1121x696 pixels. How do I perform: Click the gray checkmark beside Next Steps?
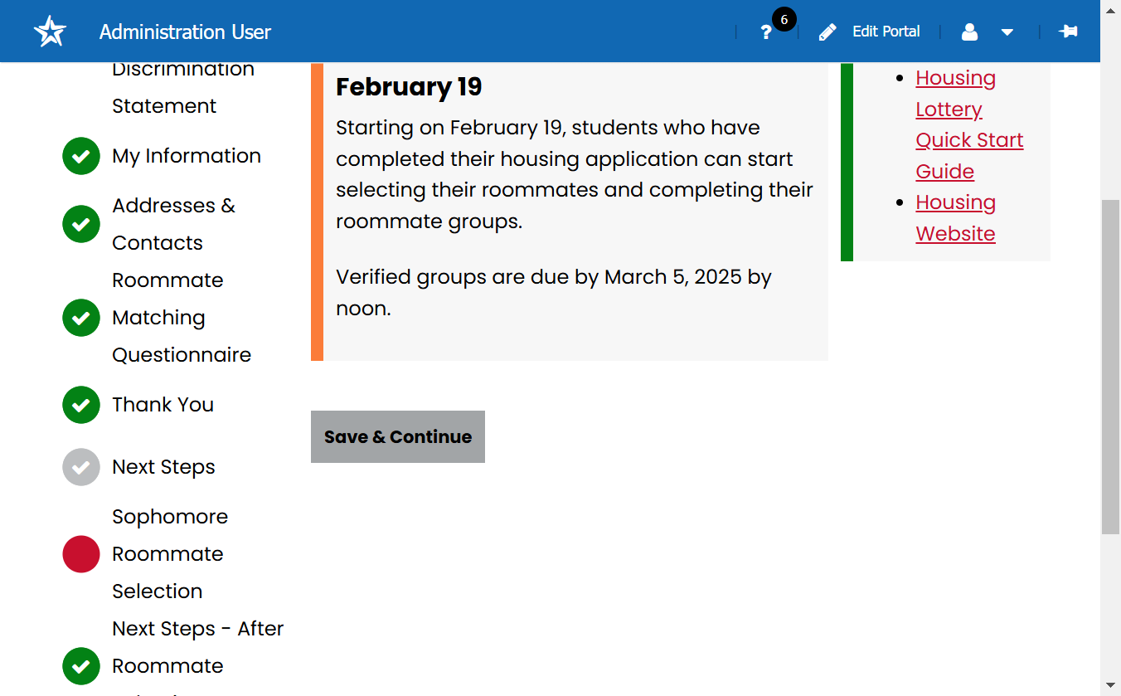click(x=81, y=467)
